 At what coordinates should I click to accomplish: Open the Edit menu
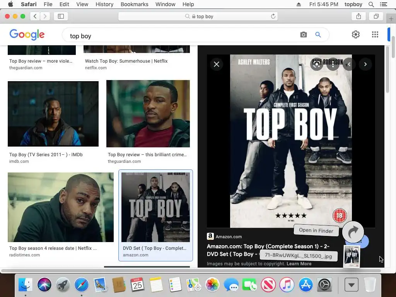[64, 4]
